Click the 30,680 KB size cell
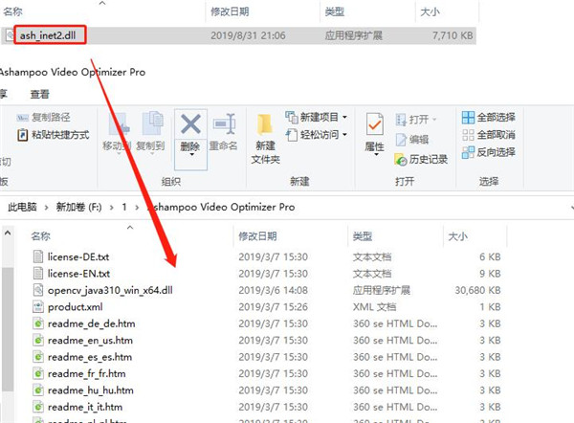This screenshot has width=574, height=423. pos(477,290)
